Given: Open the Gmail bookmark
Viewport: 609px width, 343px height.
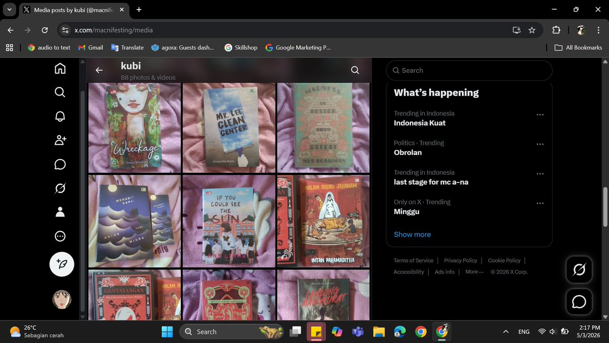Looking at the screenshot, I should (91, 47).
